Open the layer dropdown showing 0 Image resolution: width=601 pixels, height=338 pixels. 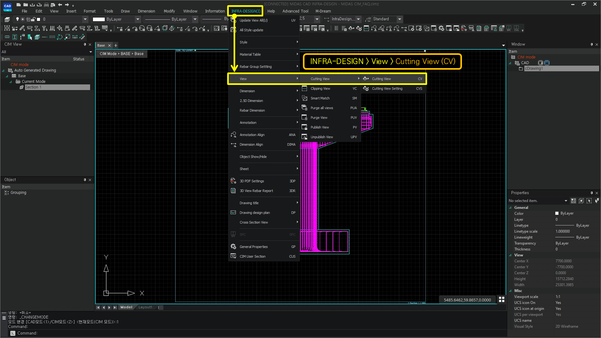(x=85, y=19)
